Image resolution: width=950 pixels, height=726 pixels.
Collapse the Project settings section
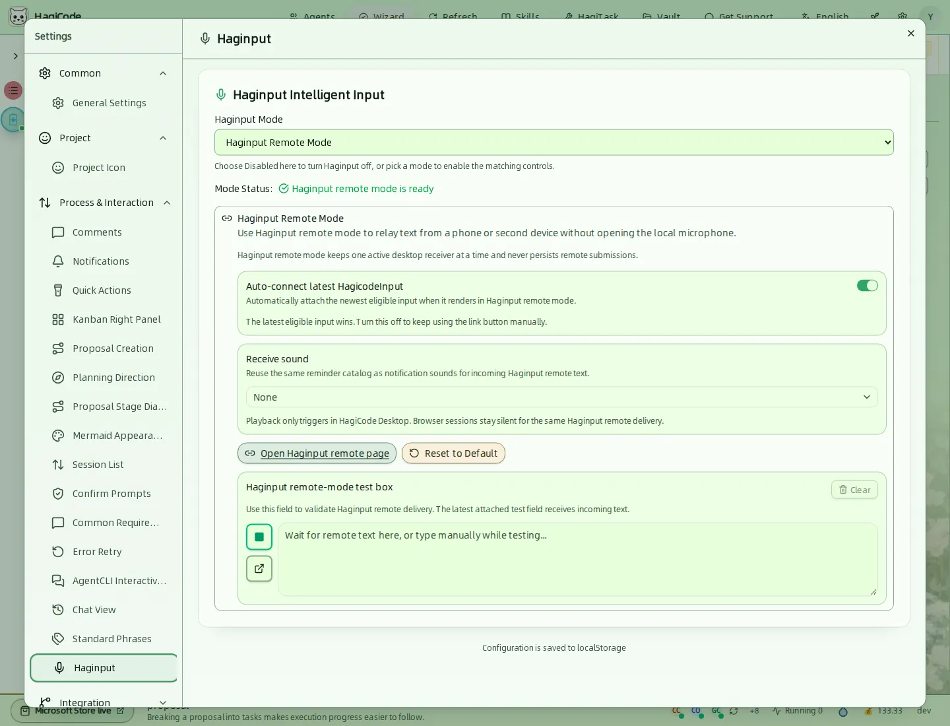pyautogui.click(x=104, y=138)
